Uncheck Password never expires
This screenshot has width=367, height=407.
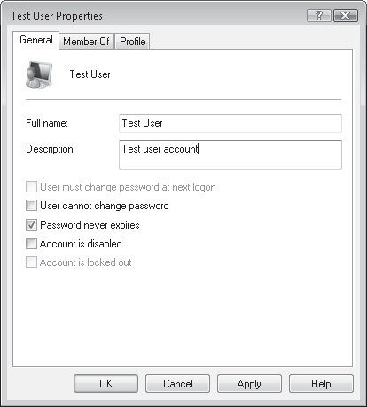pyautogui.click(x=31, y=225)
